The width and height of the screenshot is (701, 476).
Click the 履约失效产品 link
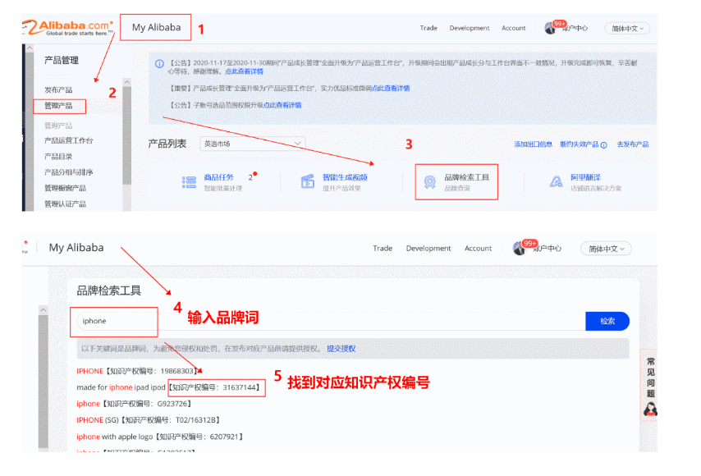click(x=579, y=144)
